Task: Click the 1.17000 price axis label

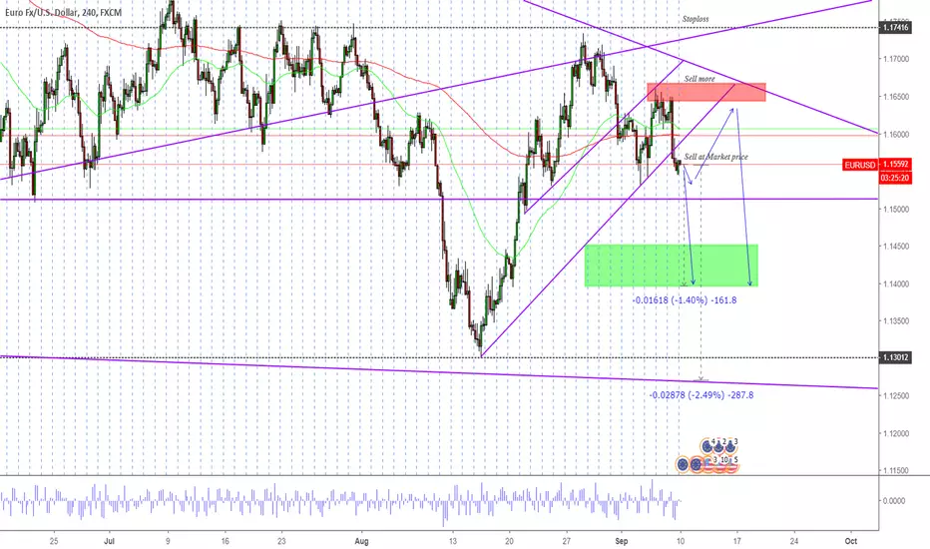Action: 896,59
